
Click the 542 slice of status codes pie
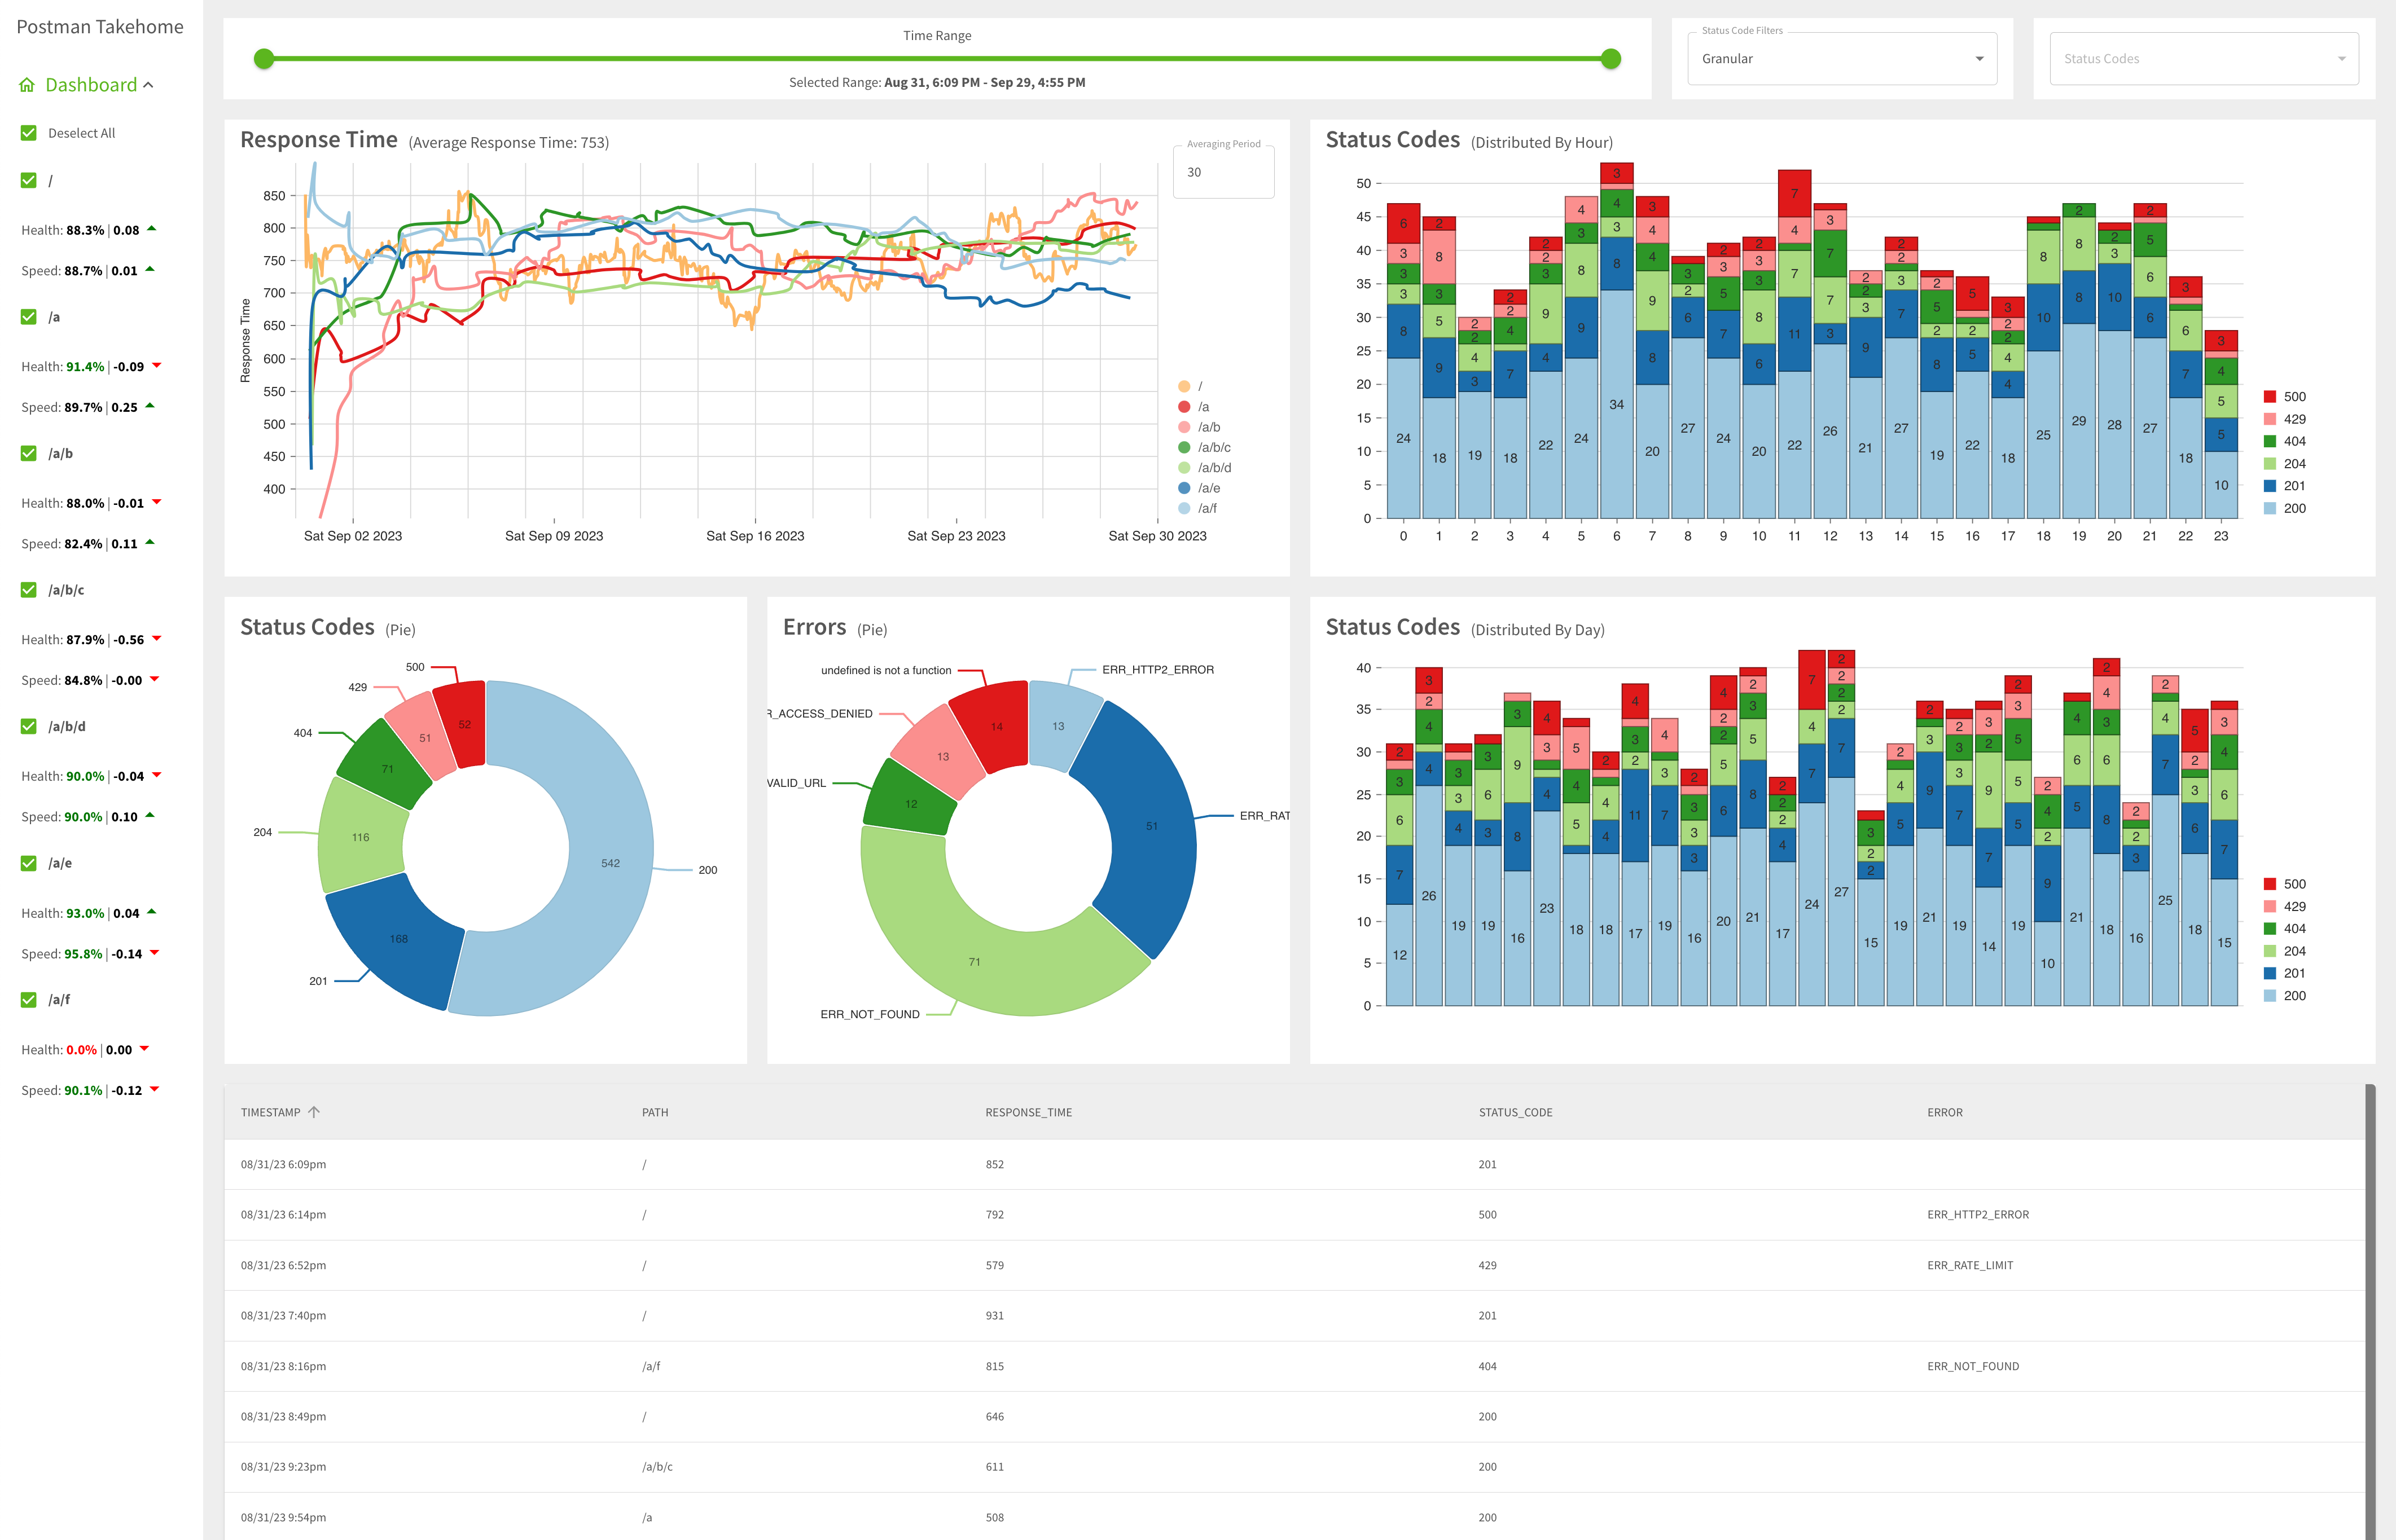pyautogui.click(x=610, y=863)
